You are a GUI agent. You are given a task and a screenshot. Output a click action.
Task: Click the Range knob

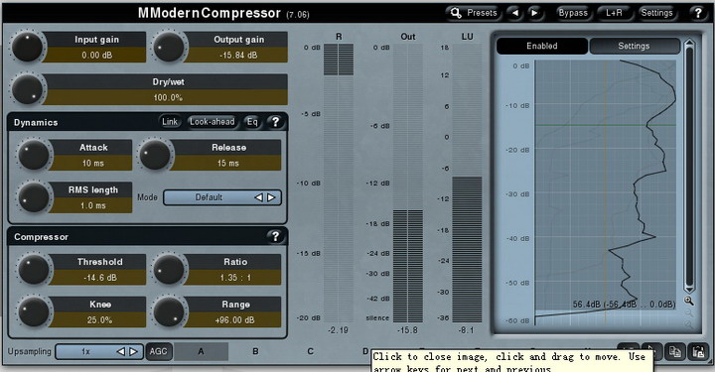tap(169, 311)
